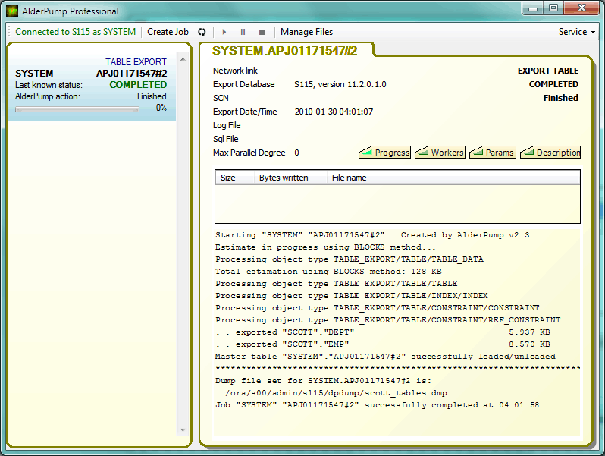Sort by Bytes written column header

(290, 178)
